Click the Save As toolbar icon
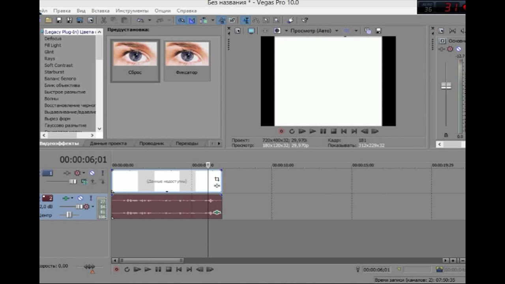 pyautogui.click(x=69, y=20)
